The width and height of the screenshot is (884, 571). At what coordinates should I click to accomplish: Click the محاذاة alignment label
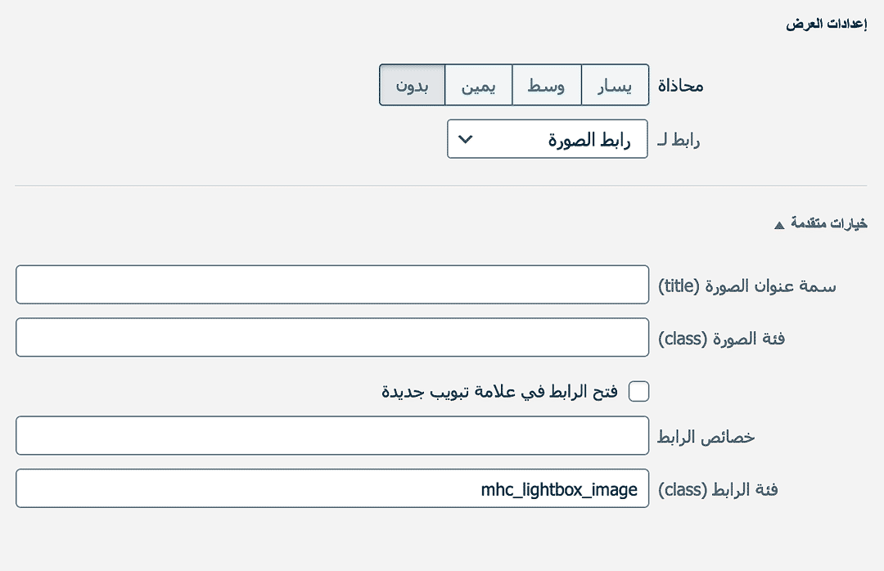(x=680, y=86)
